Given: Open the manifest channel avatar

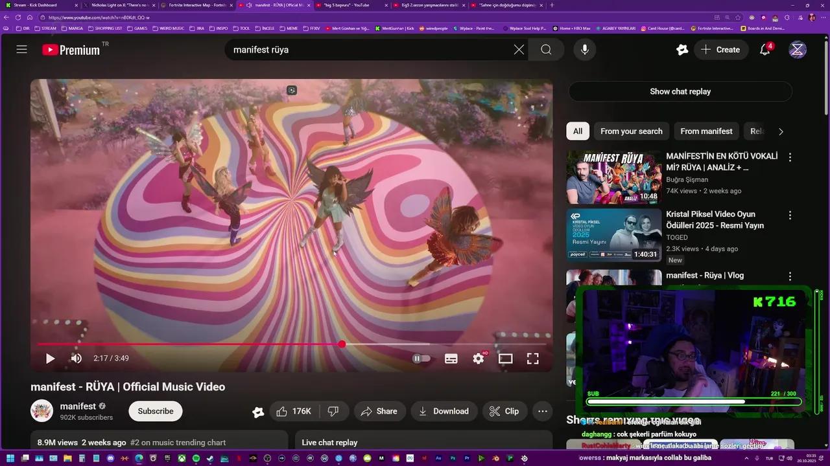Looking at the screenshot, I should tap(41, 411).
